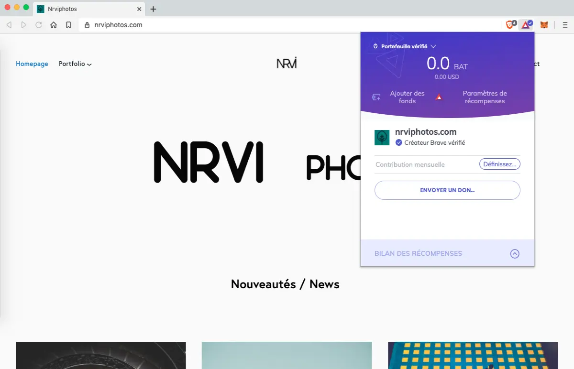Screen dimensions: 574x369
Task: Click the BILAN DES RÉCOMPENSES label
Action: pos(418,253)
